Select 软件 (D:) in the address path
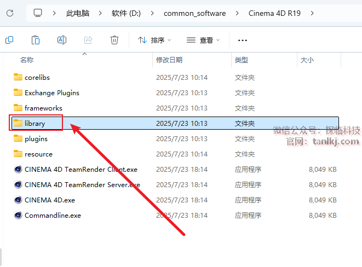Screen dimensions: 362x267 pyautogui.click(x=126, y=13)
